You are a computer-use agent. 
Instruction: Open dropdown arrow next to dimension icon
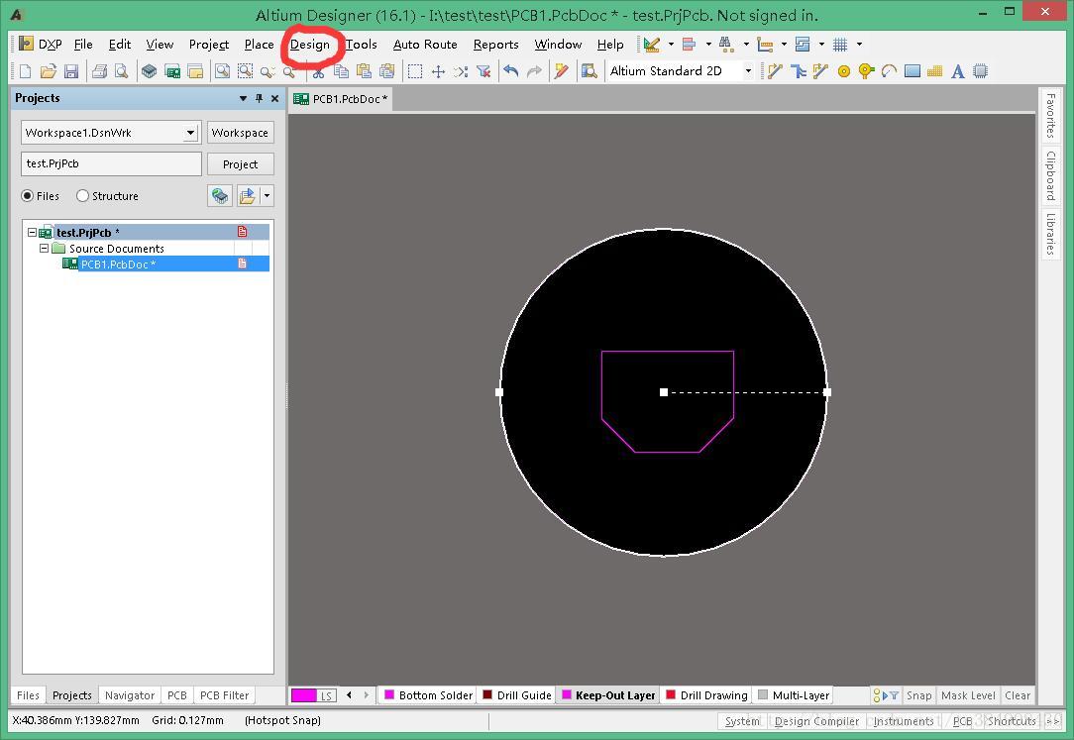(784, 45)
